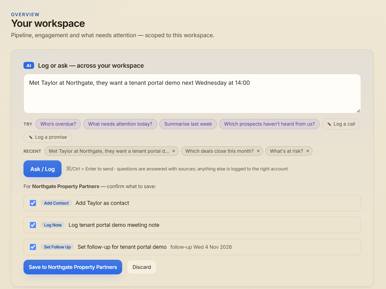Image resolution: width=386 pixels, height=289 pixels.
Task: Try the "Who's overdue?" suggestion
Action: point(58,124)
